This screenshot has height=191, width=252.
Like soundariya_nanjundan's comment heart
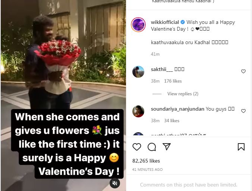tap(243, 111)
